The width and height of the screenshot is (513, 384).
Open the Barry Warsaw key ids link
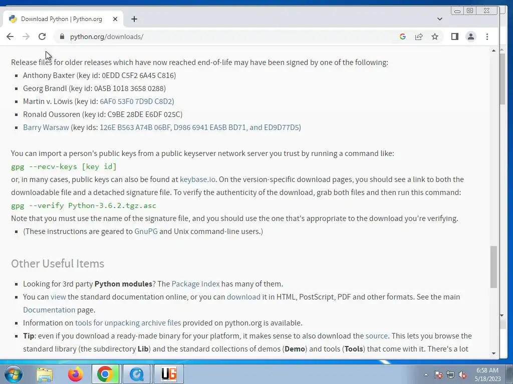[x=200, y=127]
